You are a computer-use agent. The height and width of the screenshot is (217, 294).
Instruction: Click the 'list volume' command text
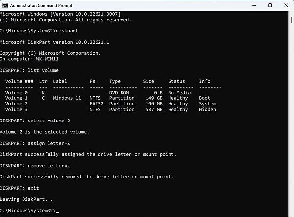click(x=43, y=70)
